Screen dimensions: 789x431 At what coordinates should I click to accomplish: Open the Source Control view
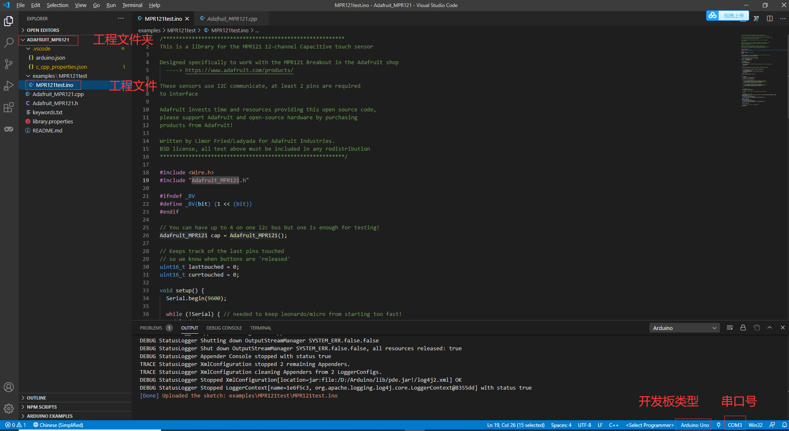coord(9,64)
